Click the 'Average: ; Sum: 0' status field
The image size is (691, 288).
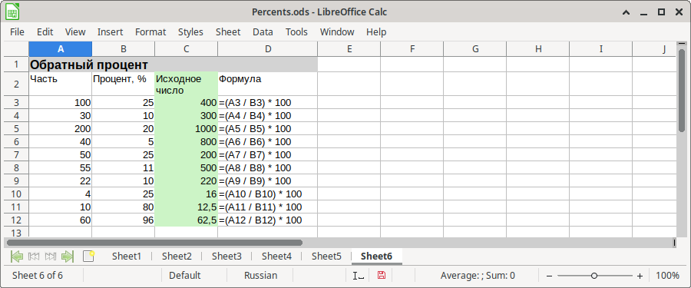[478, 276]
